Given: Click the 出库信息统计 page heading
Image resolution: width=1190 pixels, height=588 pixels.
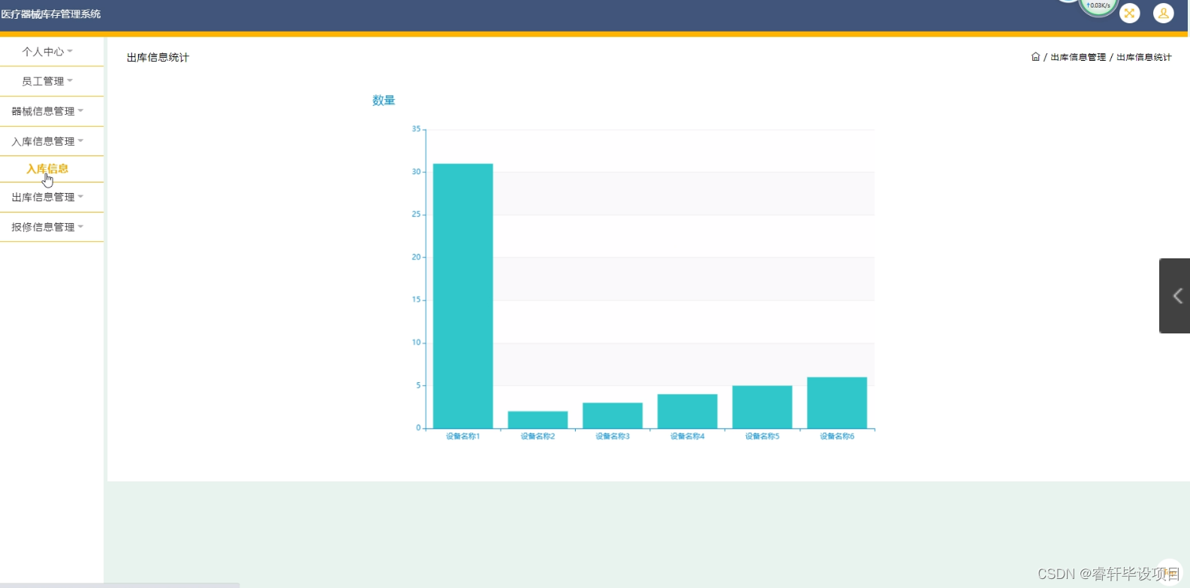Looking at the screenshot, I should coord(158,58).
